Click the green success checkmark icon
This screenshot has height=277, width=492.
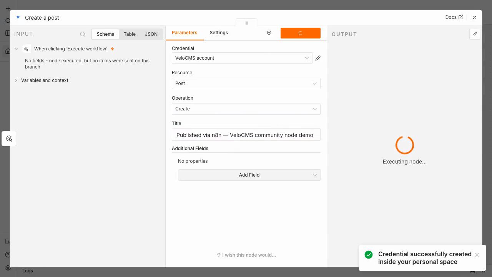[x=369, y=255]
